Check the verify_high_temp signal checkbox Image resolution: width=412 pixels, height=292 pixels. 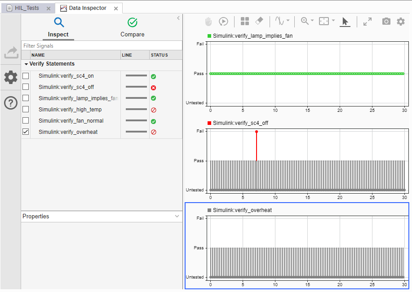point(26,110)
